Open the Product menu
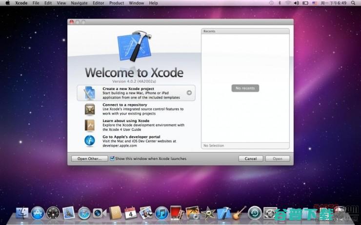 [x=117, y=3]
